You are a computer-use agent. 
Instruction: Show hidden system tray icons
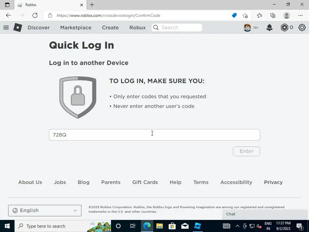coord(237,226)
